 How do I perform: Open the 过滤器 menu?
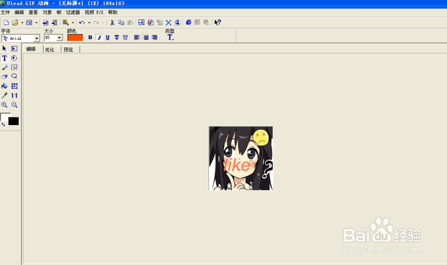pos(73,12)
